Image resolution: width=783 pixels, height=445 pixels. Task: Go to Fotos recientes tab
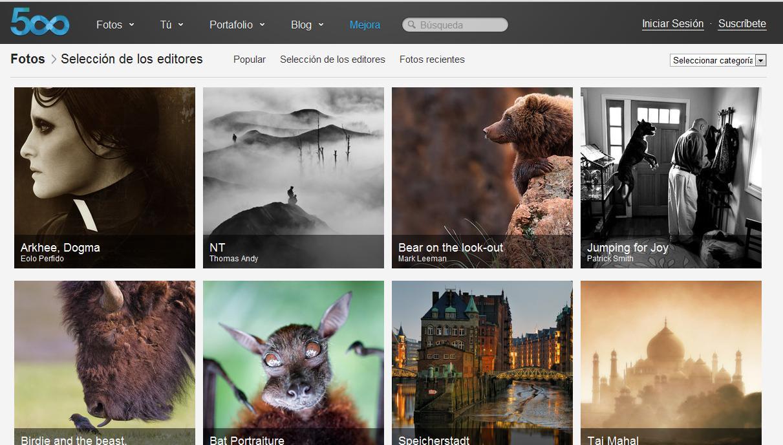432,60
